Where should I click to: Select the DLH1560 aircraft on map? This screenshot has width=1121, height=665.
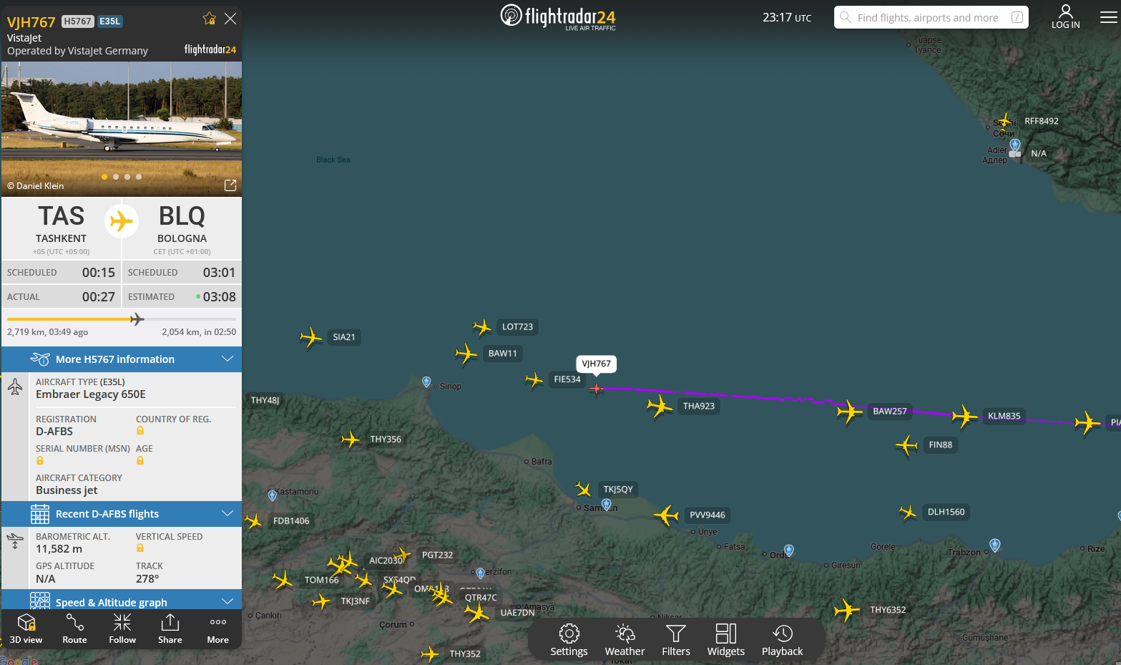[x=908, y=513]
